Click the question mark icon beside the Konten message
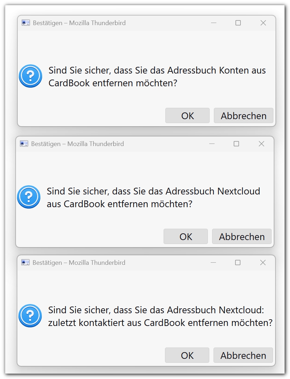Image resolution: width=290 pixels, height=379 pixels. coord(30,76)
